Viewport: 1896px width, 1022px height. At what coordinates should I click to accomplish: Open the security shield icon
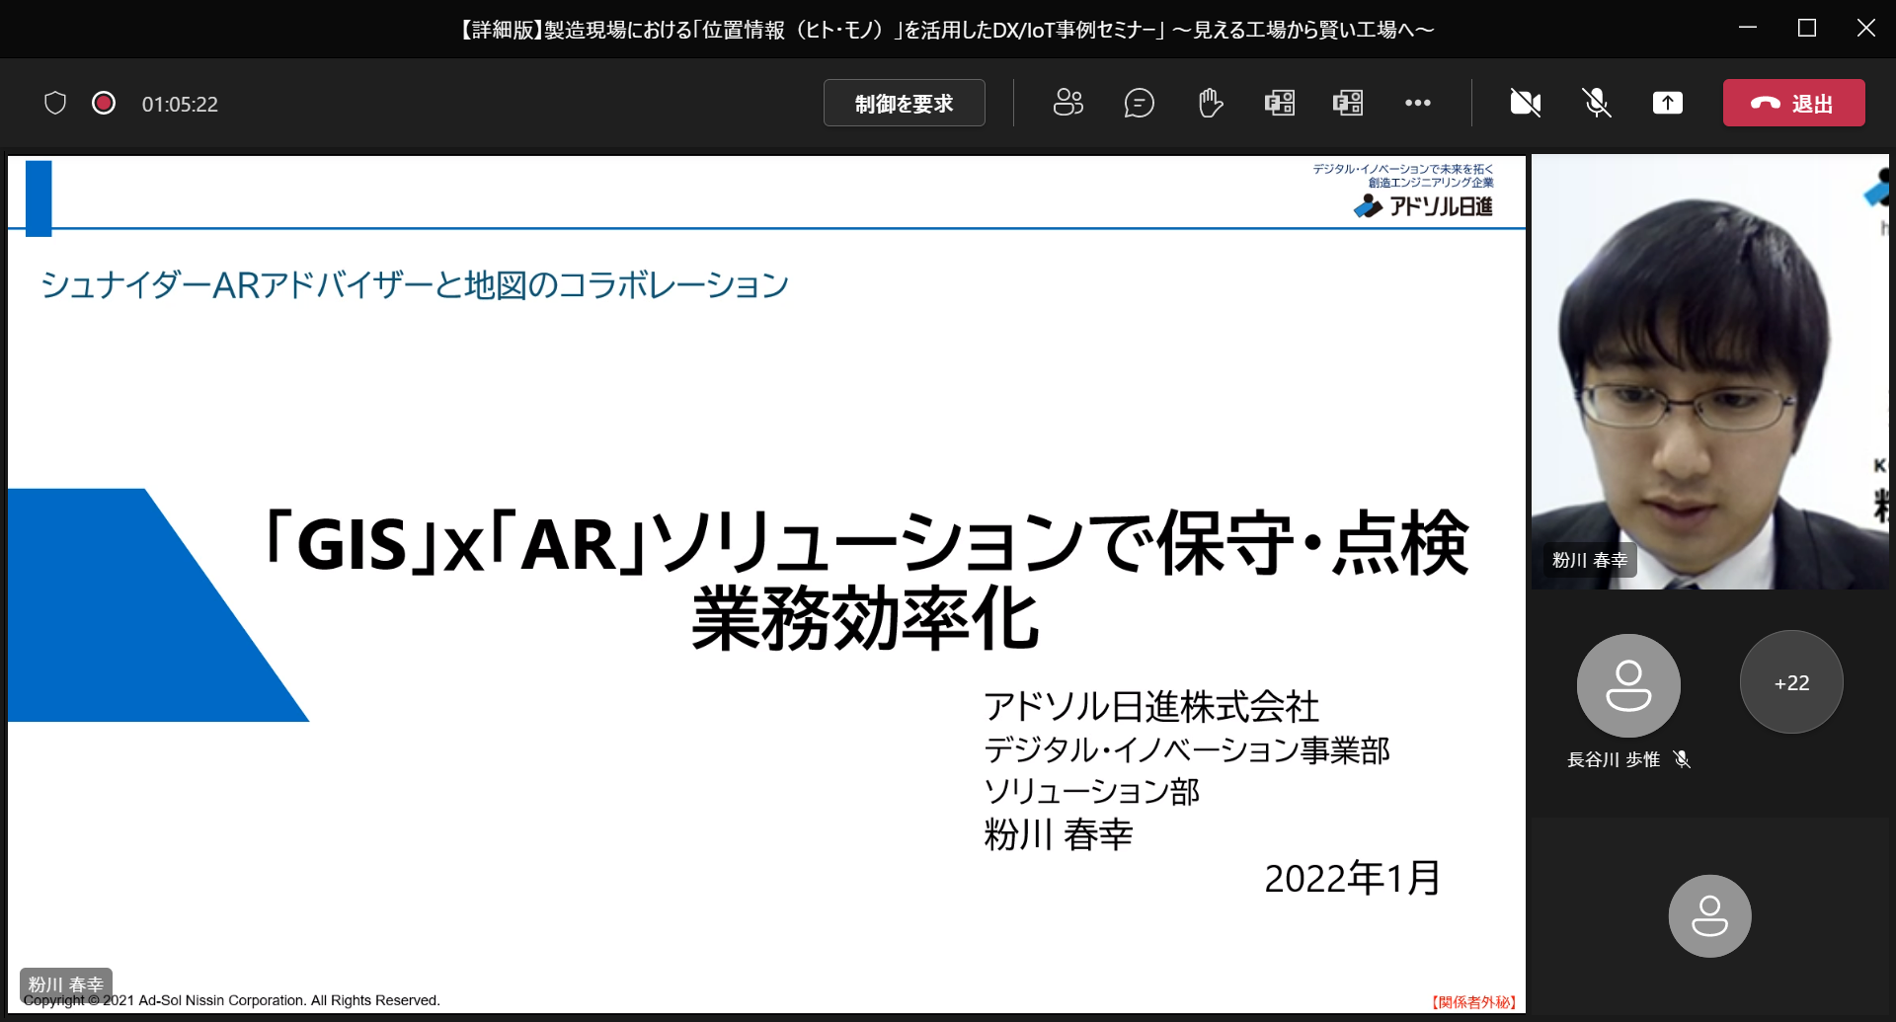point(55,103)
